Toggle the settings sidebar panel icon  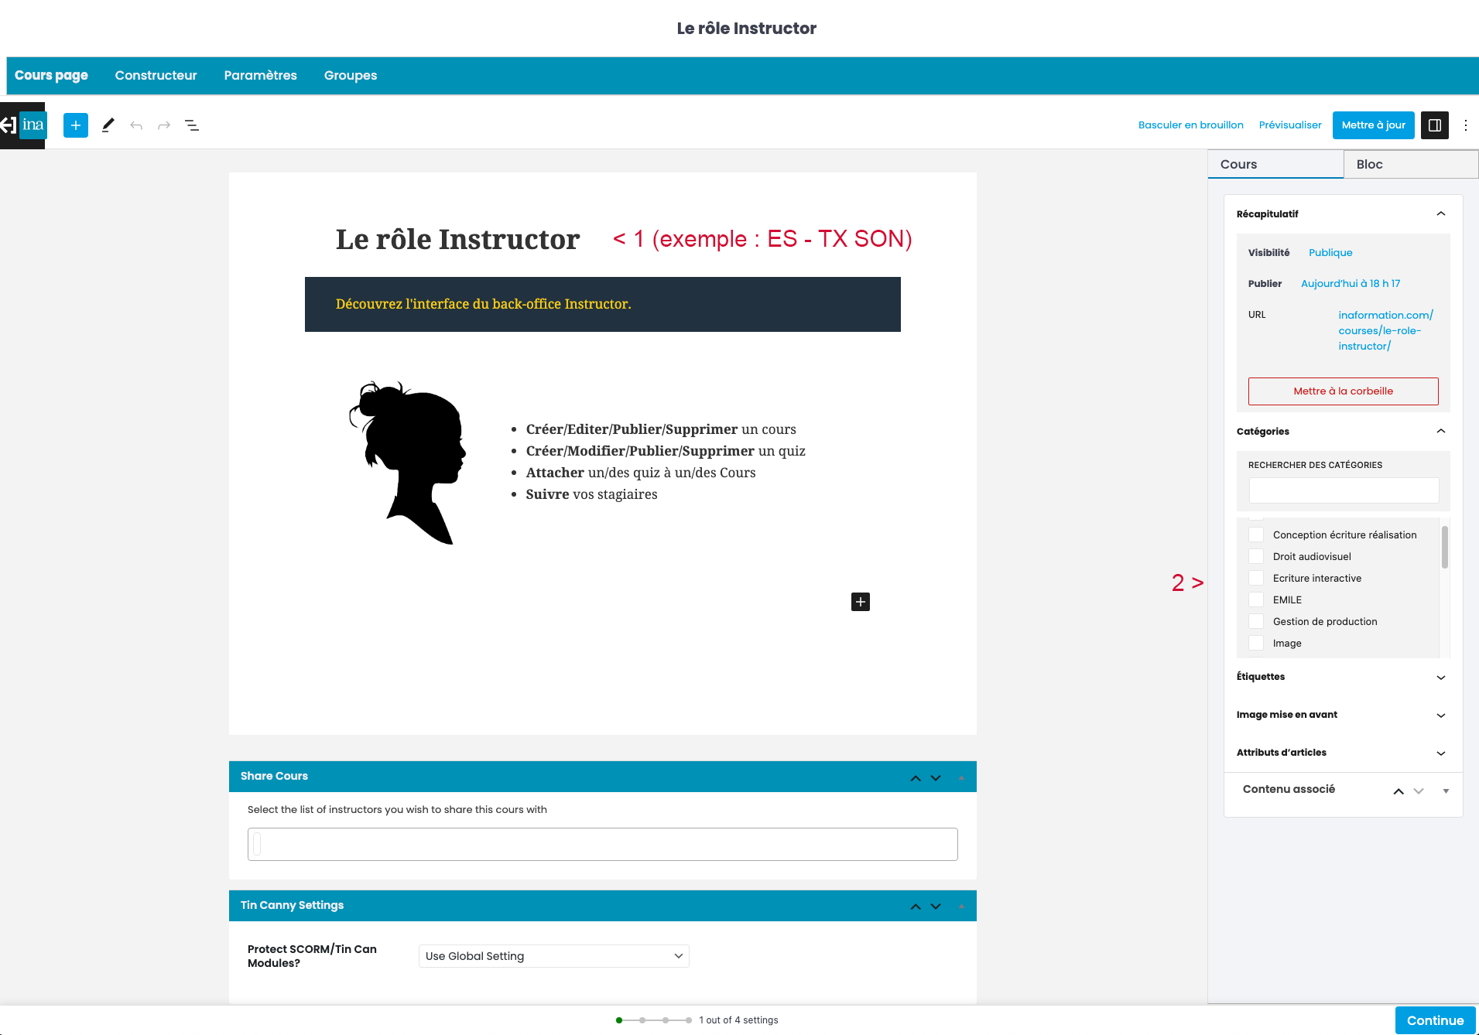tap(1434, 125)
